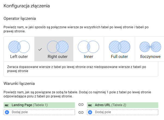
Task: Choose the "Inner" join label
Action: click(x=88, y=57)
